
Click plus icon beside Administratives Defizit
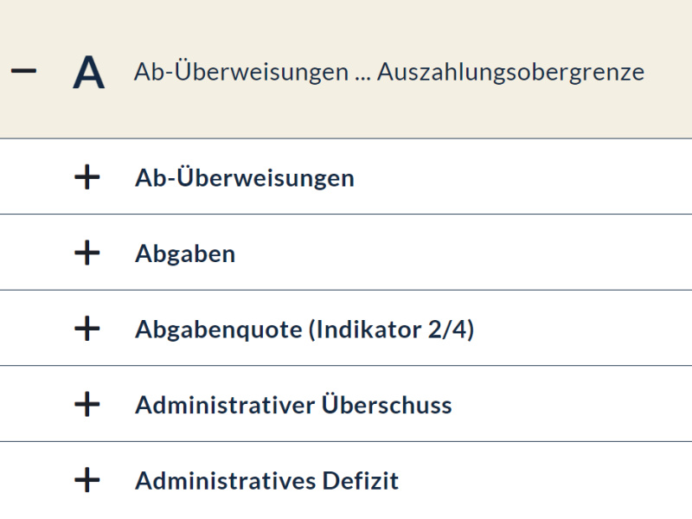86,480
